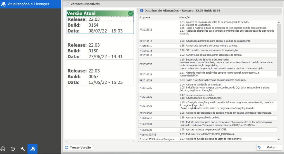The image size is (284, 154).
Task: Click the Versões Disponíveis list icon
Action: coord(67,4)
